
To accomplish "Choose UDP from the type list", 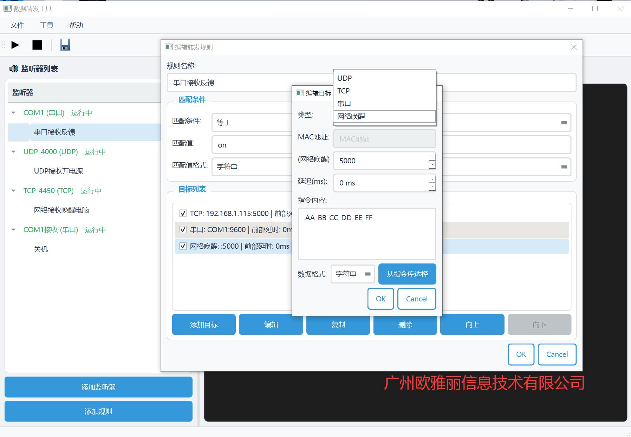I will [385, 78].
